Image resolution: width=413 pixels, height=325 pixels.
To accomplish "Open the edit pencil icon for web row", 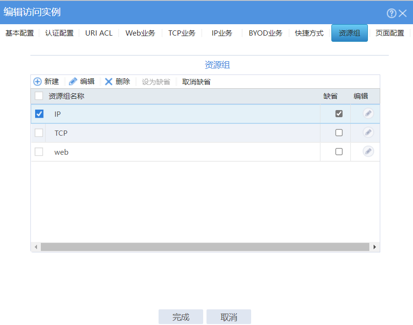I will click(x=368, y=151).
